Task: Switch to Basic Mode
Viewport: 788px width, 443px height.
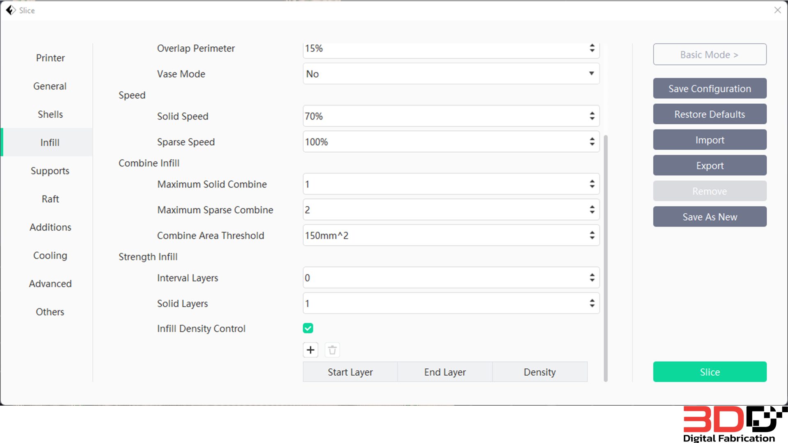Action: [709, 55]
